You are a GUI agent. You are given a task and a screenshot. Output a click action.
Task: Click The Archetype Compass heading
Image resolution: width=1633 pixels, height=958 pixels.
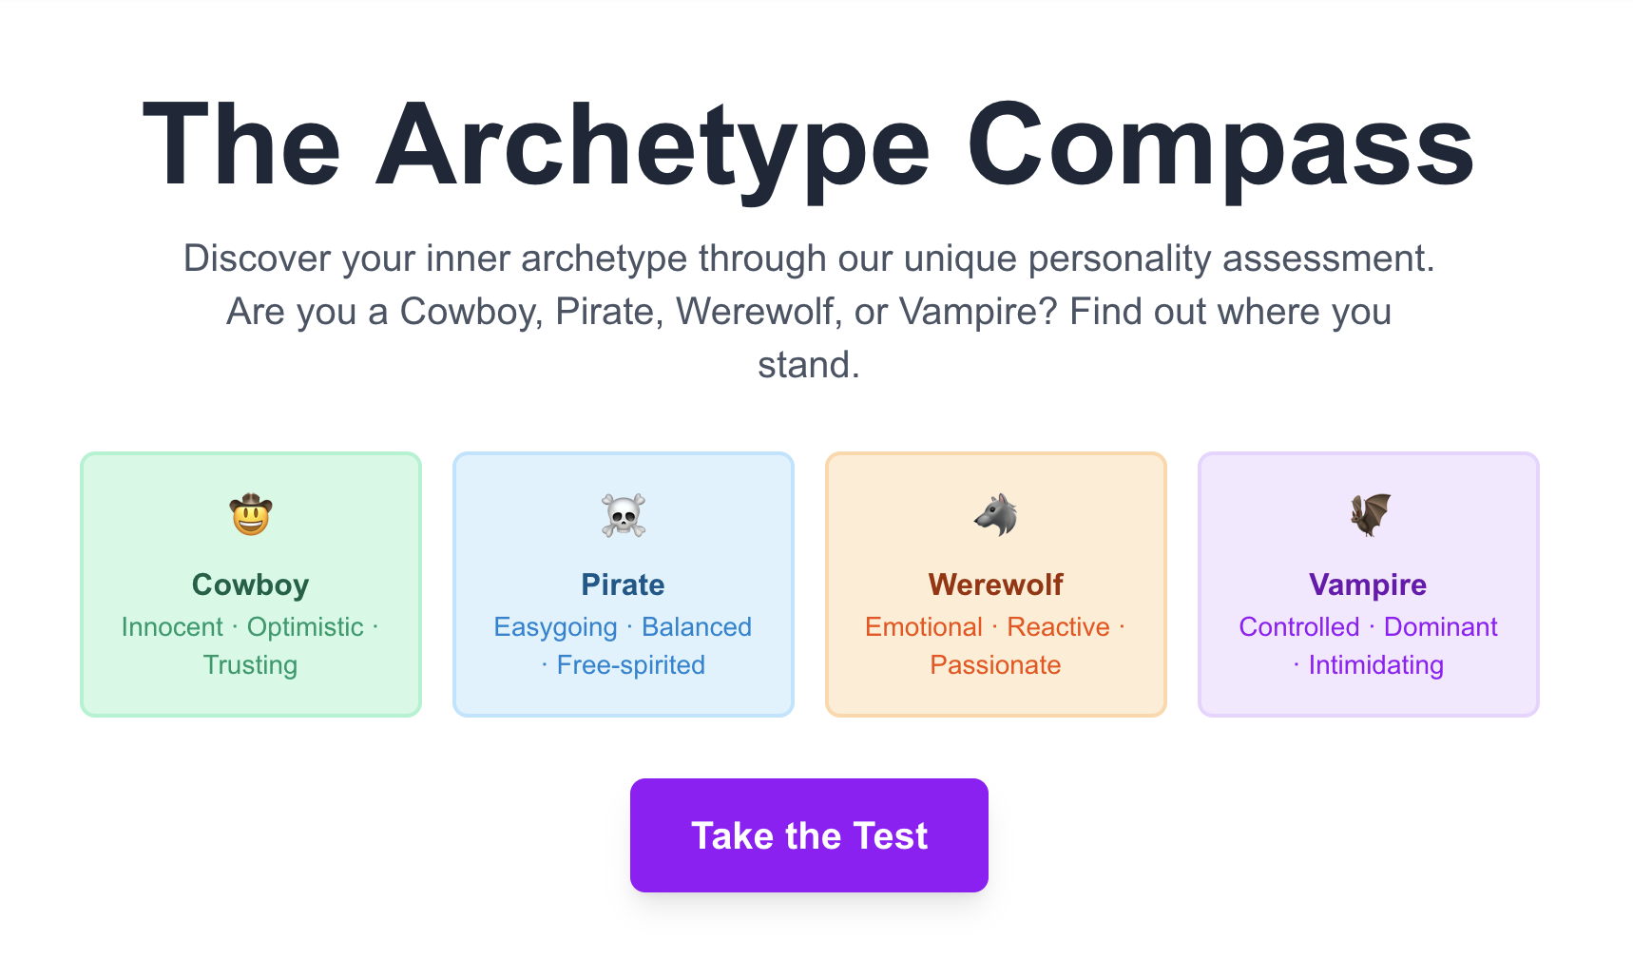coord(808,145)
